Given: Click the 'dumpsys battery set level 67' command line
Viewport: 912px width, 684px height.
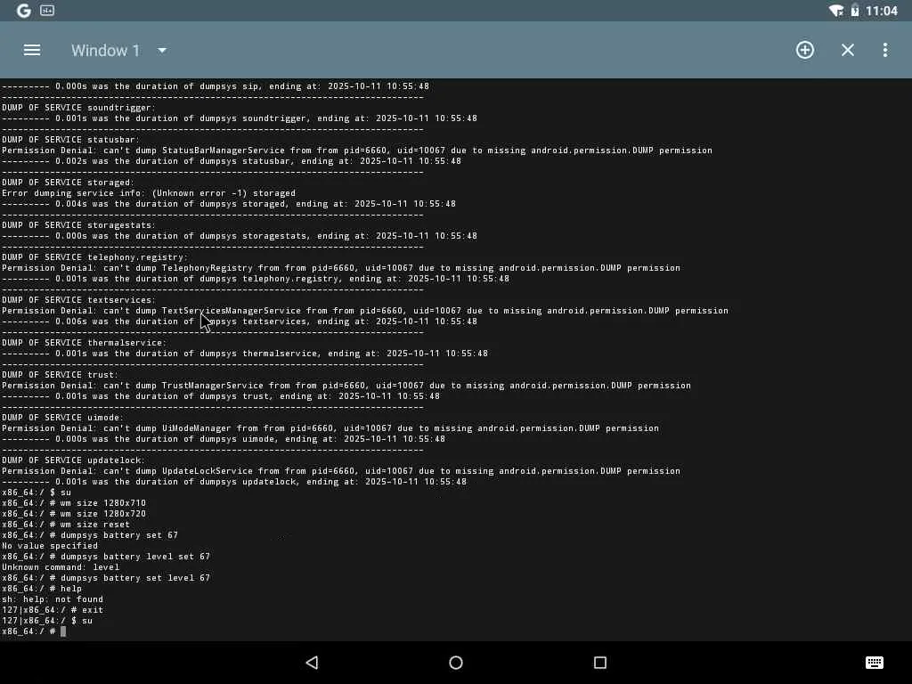Looking at the screenshot, I should (x=106, y=577).
